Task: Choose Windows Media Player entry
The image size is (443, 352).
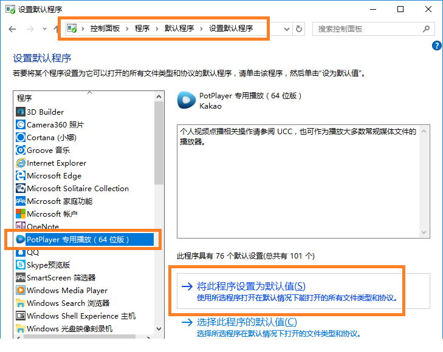Action: [x=61, y=290]
